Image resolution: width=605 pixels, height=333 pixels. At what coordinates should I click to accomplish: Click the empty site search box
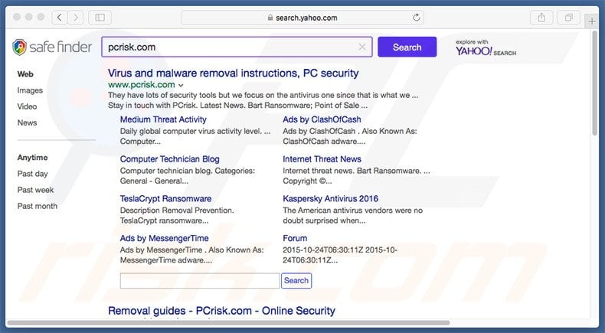(200, 280)
